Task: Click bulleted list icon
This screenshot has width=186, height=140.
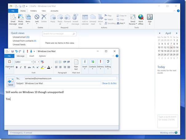Action: point(60,62)
